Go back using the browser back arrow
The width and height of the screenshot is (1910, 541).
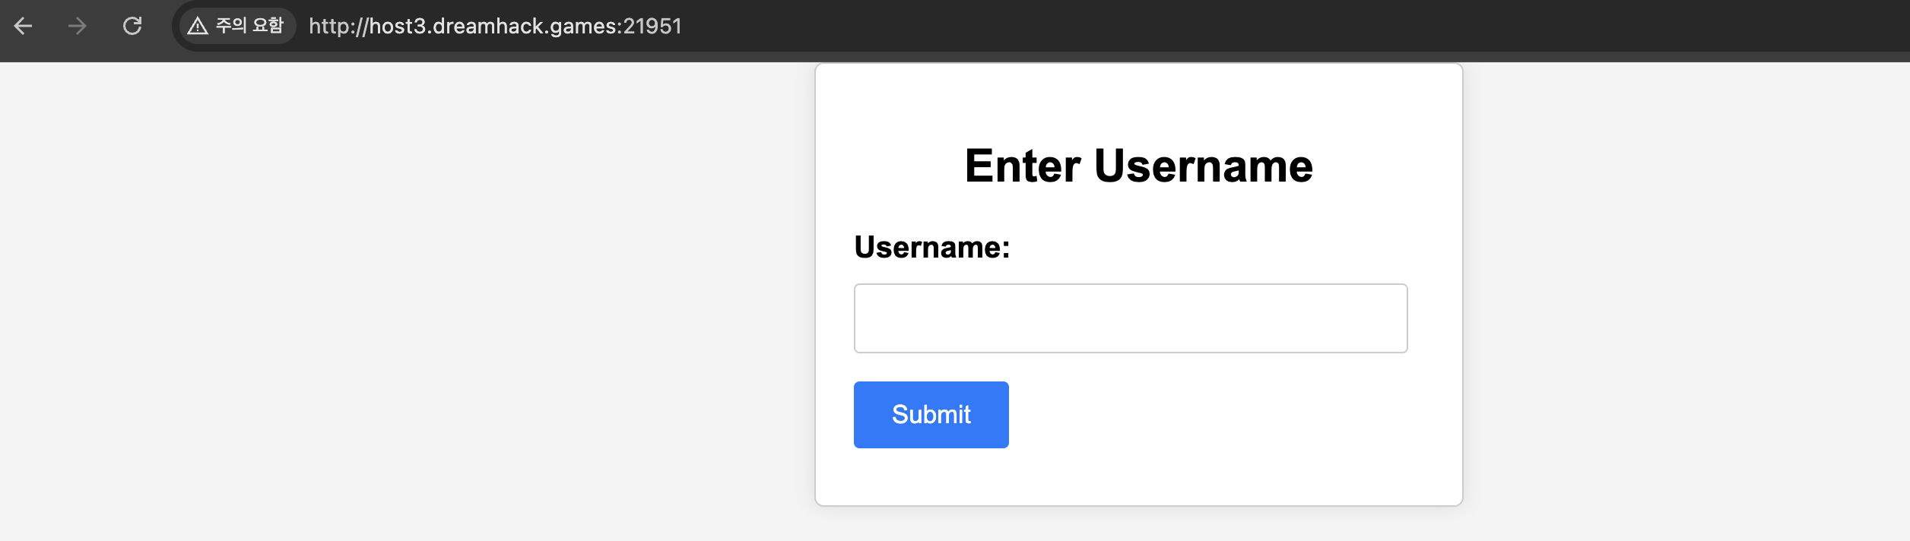click(x=24, y=27)
